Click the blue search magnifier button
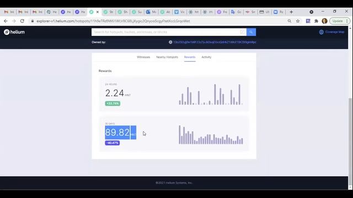The image size is (353, 198). (251, 32)
